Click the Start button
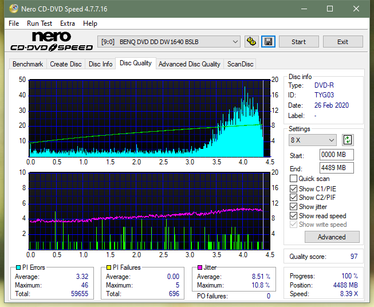374x307 pixels. 298,42
